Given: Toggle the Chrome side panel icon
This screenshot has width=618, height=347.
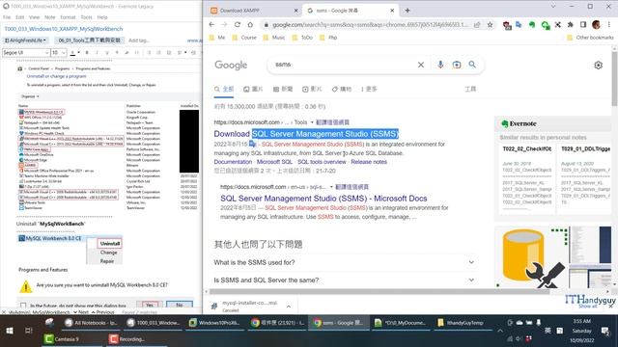Looking at the screenshot, I should pos(583,25).
